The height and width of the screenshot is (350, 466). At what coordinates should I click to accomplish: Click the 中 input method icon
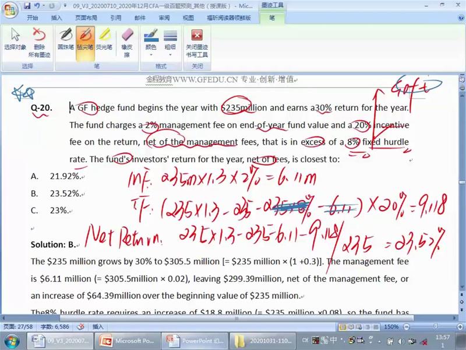point(333,339)
